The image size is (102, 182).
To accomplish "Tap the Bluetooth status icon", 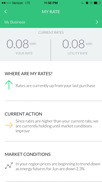I will pos(91,3).
